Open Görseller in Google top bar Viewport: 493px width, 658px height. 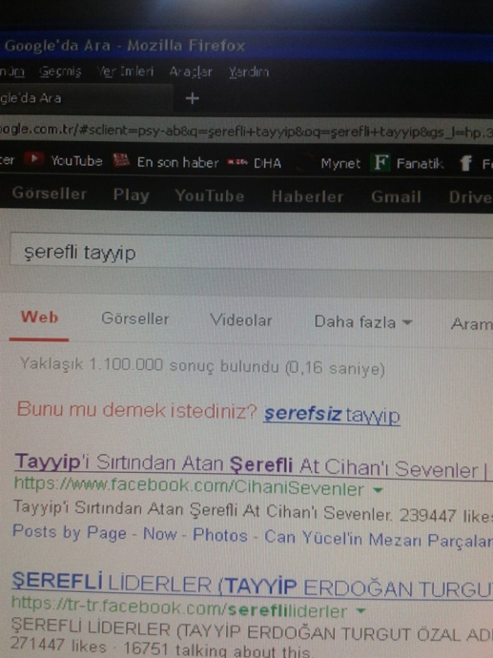(49, 194)
